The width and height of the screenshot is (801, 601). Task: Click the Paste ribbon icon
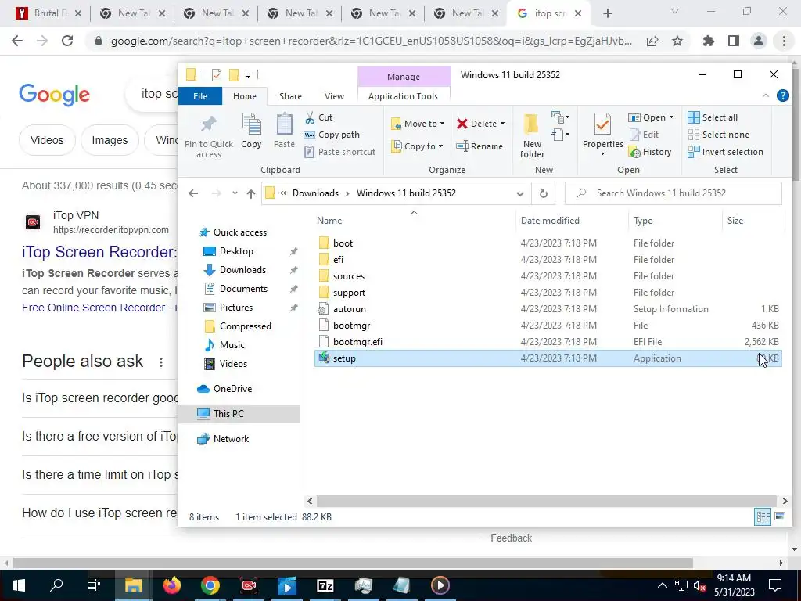(284, 131)
